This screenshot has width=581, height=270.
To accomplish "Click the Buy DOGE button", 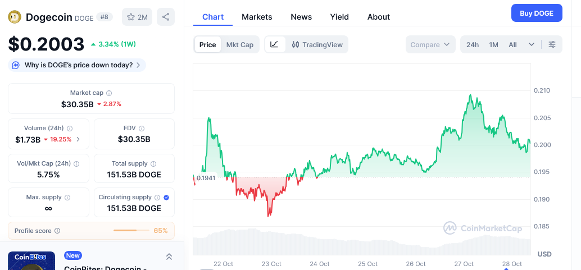I will (x=536, y=13).
